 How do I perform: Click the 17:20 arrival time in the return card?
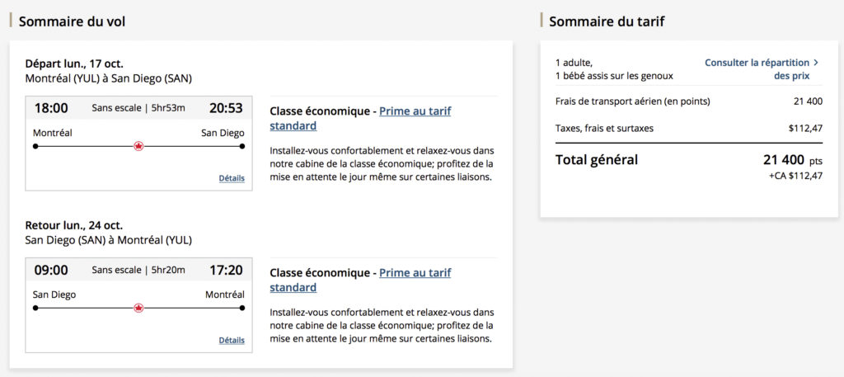(x=226, y=270)
